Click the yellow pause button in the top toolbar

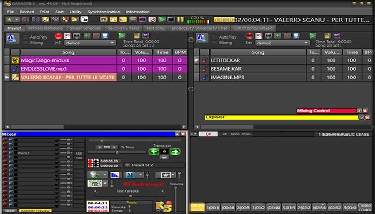pos(181,19)
